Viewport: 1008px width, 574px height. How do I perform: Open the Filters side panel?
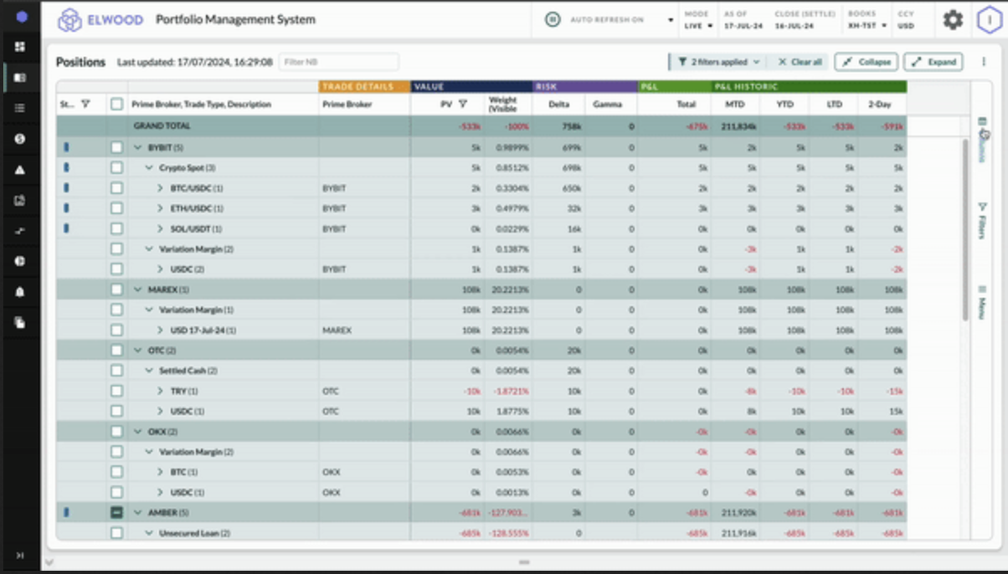(x=983, y=220)
